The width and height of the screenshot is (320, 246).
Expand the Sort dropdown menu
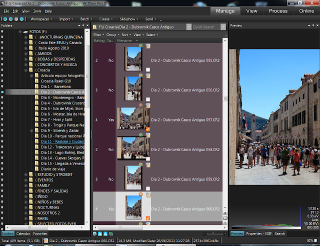pyautogui.click(x=124, y=35)
